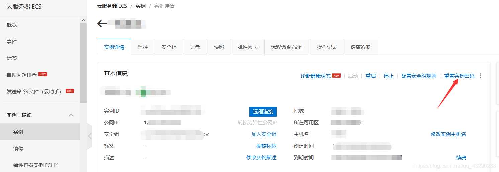
Task: Switch to the 操作记录 tab
Action: click(327, 47)
